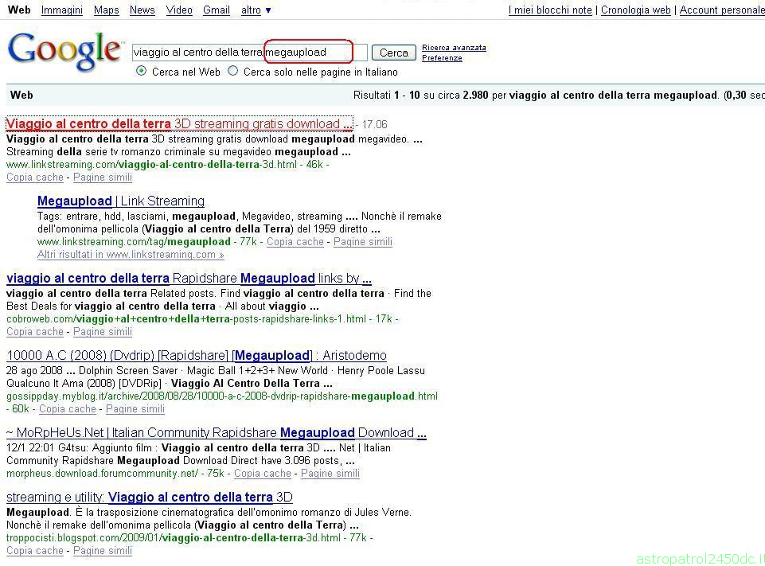
Task: Click the Google logo
Action: (x=64, y=51)
